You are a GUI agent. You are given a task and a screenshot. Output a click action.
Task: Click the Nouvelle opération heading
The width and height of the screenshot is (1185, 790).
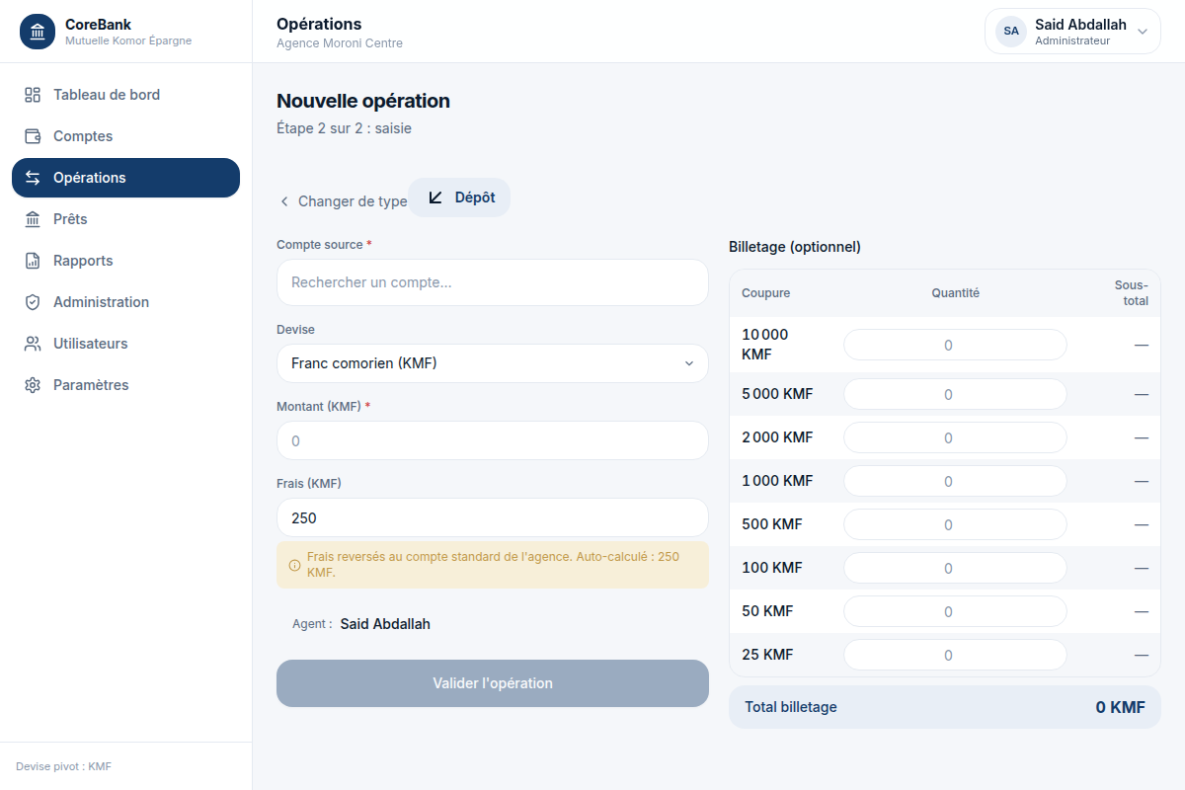pos(363,101)
